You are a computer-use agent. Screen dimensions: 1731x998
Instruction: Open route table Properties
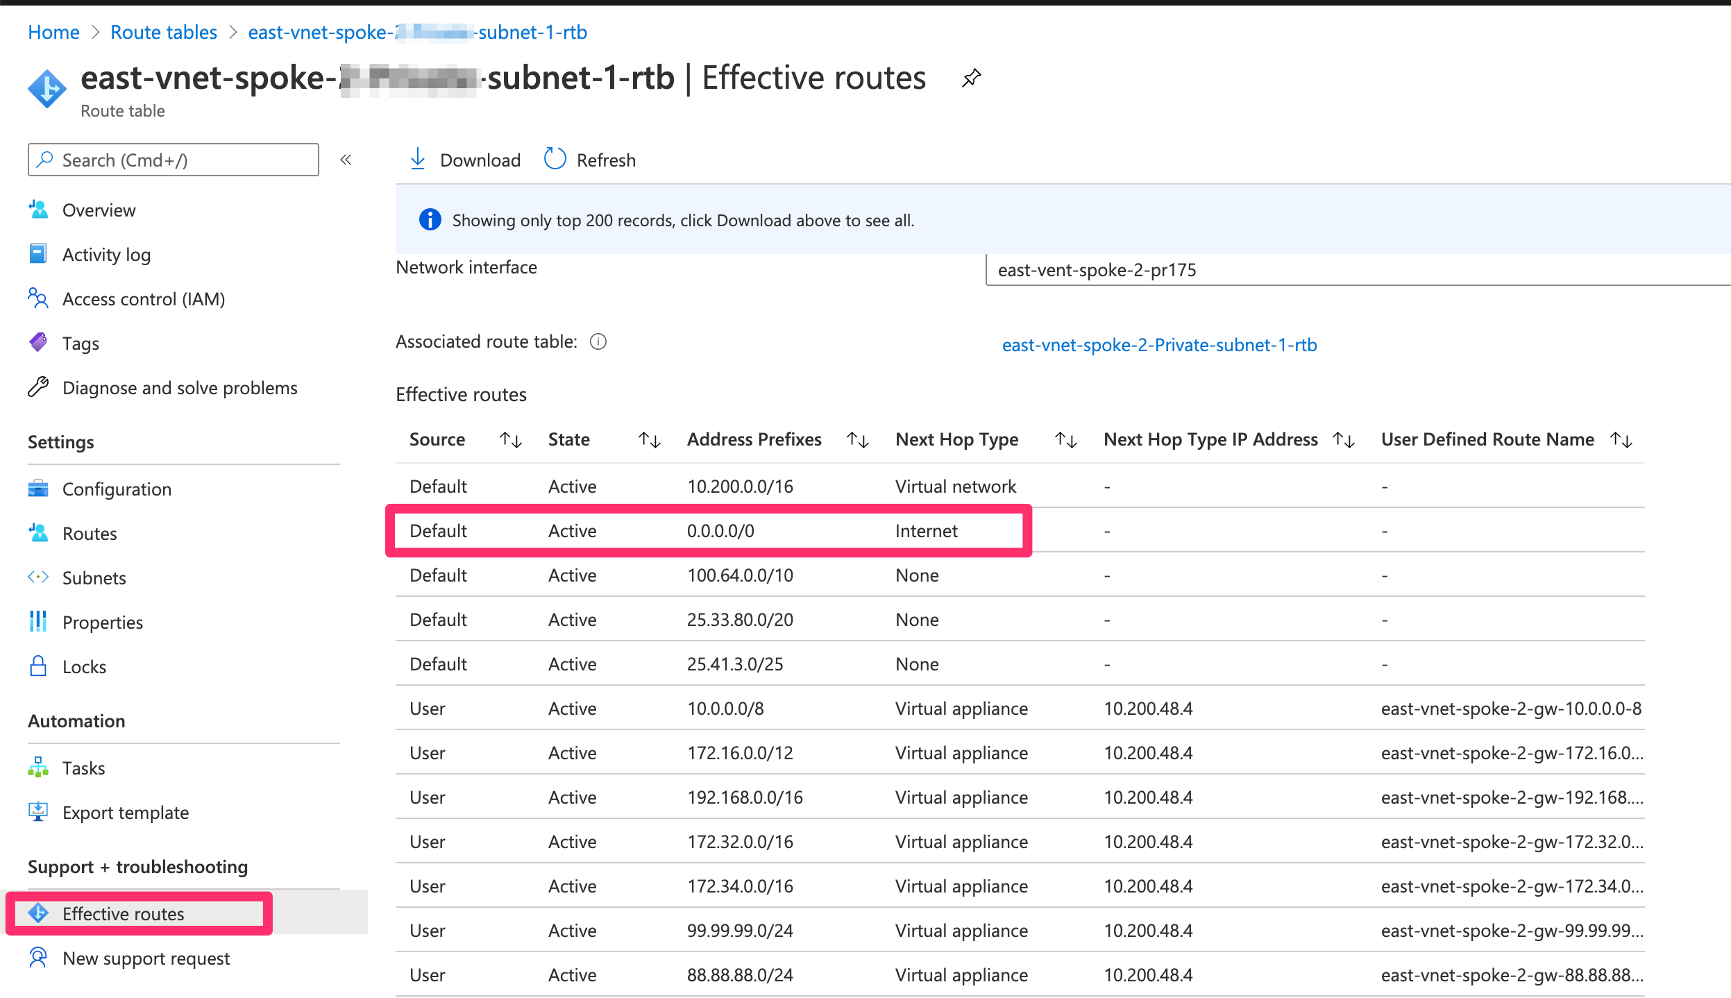103,622
